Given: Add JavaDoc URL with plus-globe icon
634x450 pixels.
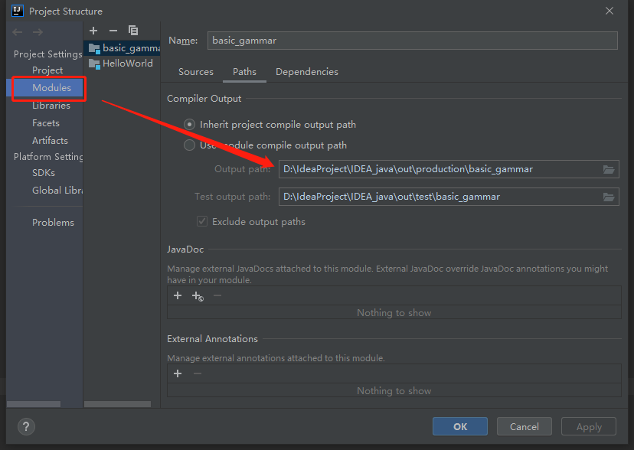Looking at the screenshot, I should 198,296.
